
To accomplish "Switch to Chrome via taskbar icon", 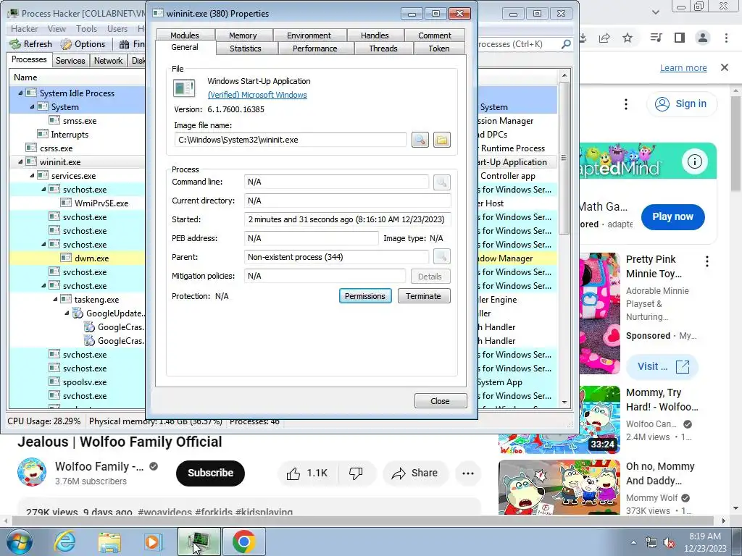I will (243, 542).
